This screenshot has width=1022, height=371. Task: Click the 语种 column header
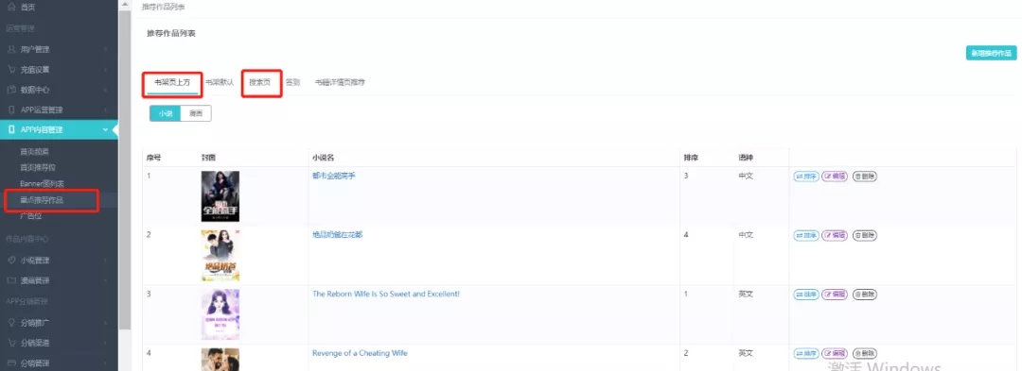pos(746,158)
